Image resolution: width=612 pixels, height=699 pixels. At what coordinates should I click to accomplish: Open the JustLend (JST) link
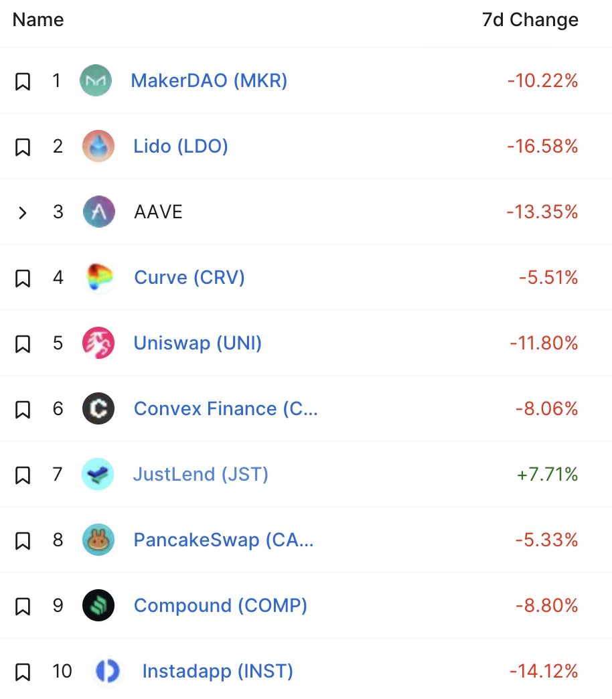[200, 474]
